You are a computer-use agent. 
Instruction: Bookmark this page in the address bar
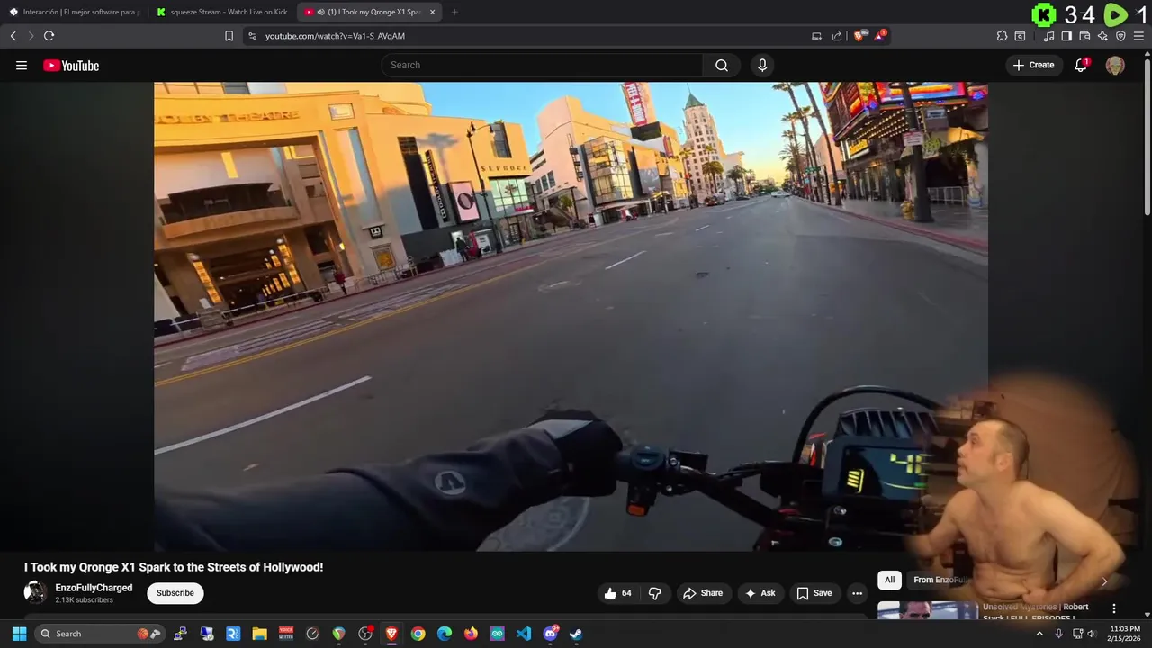[229, 36]
